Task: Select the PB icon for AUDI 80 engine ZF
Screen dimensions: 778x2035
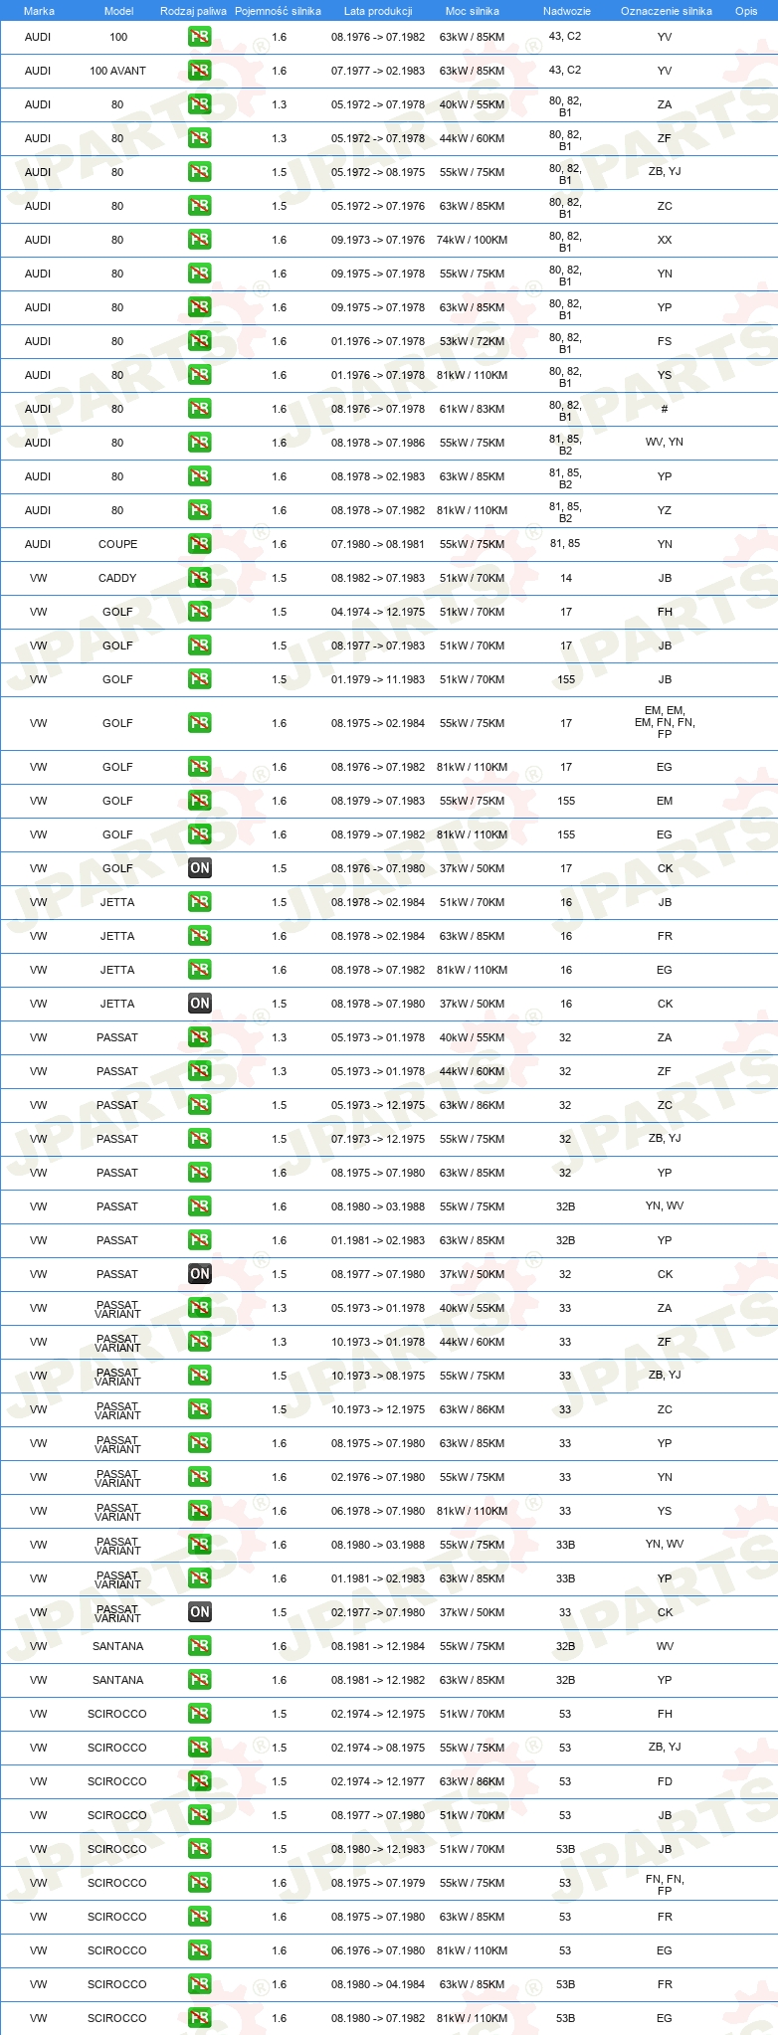Action: (200, 138)
